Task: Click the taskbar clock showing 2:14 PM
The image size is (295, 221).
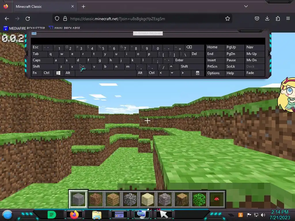Action: tap(280, 215)
